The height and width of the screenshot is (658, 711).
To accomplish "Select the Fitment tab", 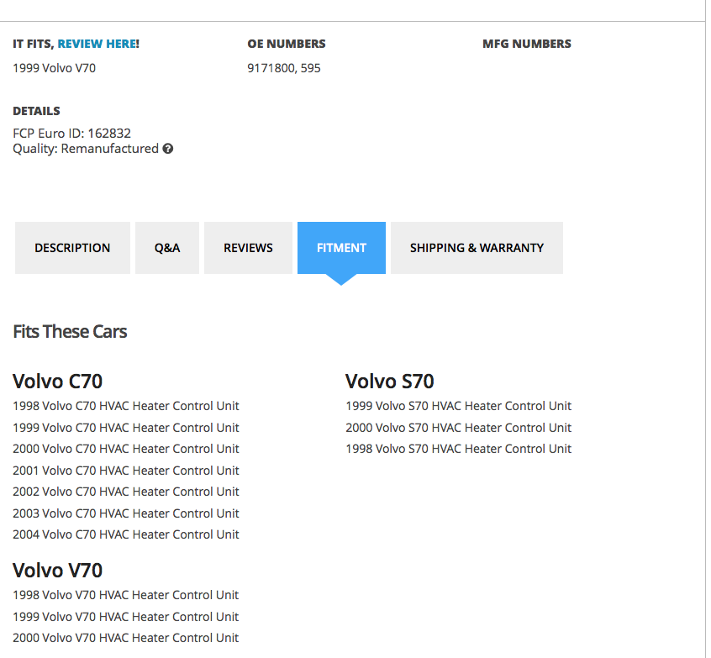I will click(x=341, y=248).
